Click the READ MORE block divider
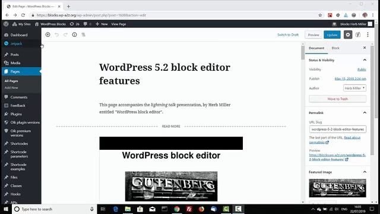380x214 pixels. (171, 127)
